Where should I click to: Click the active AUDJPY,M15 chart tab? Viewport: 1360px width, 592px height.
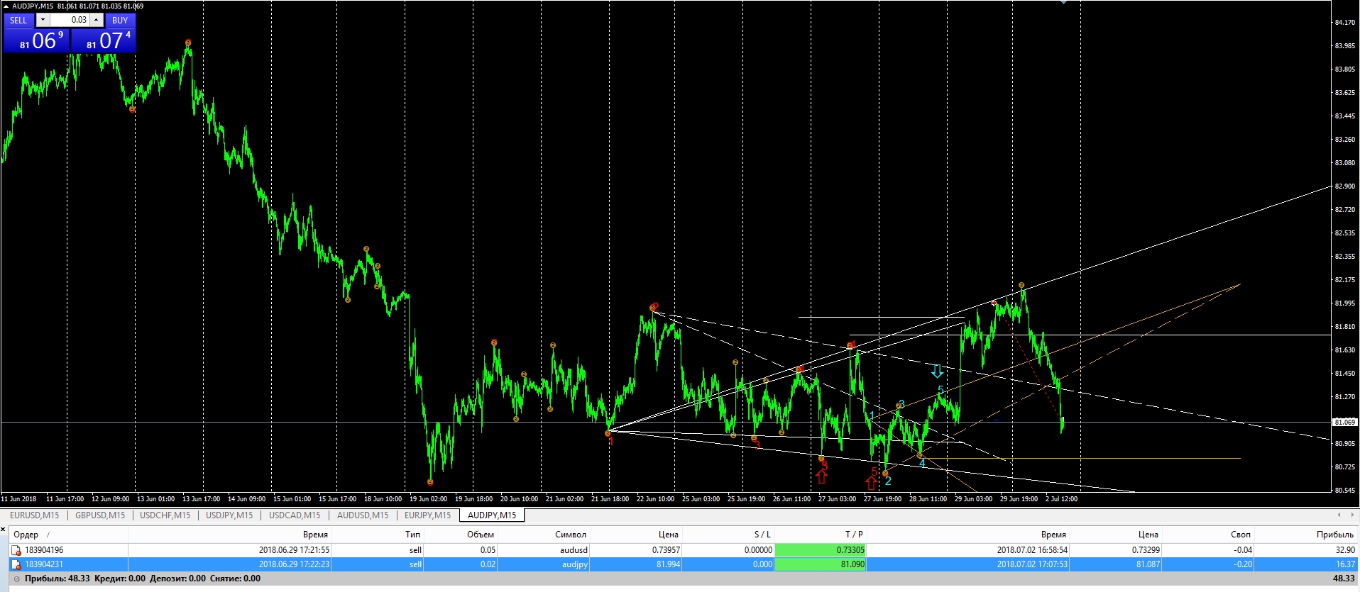(x=492, y=515)
